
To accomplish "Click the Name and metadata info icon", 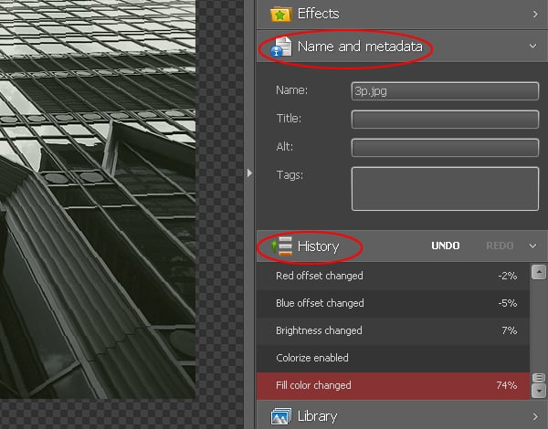I will click(x=282, y=46).
